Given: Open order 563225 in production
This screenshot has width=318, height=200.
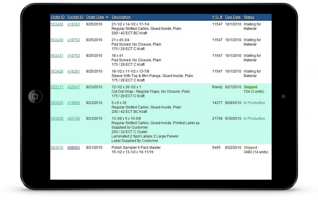Looking at the screenshot, I should click(57, 103).
